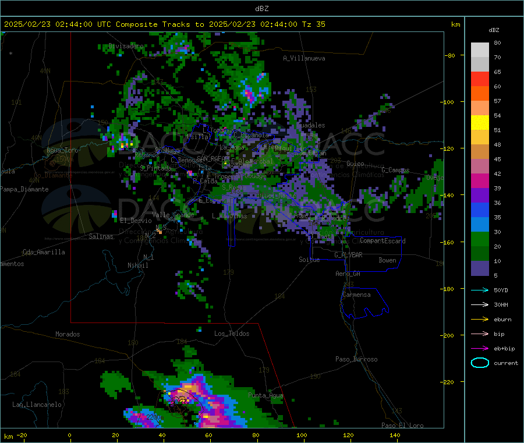Click the 'Carmensa' map label
Screen dimensions: 524x443
356,295
